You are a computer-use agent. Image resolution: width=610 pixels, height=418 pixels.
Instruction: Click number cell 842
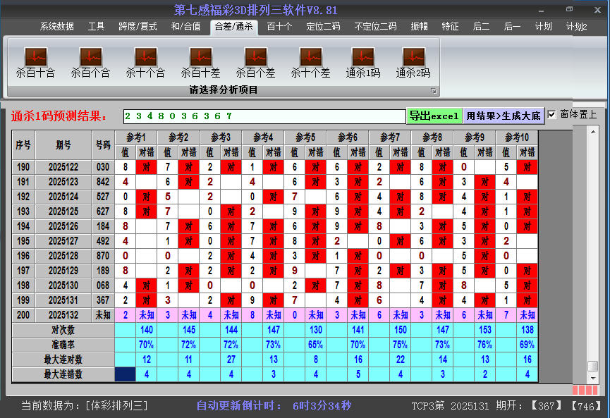click(x=103, y=182)
